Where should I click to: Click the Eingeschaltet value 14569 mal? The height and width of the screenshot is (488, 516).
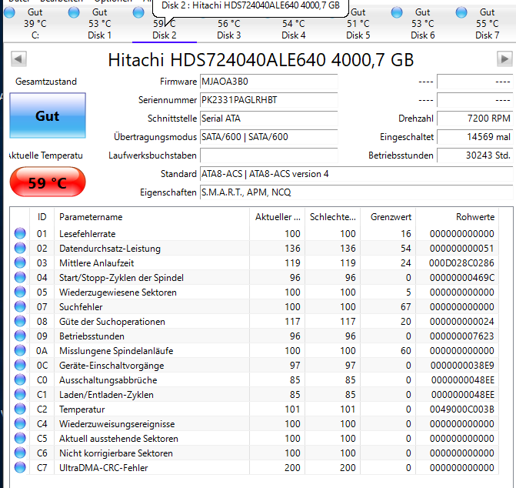tap(475, 137)
